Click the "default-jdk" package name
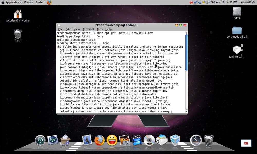 pyautogui.click(x=68, y=81)
